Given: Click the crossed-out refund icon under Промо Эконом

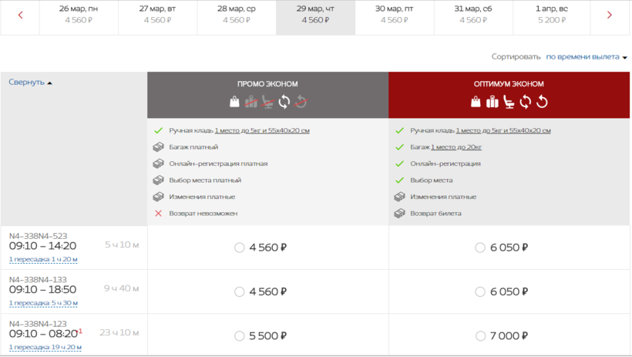Looking at the screenshot, I should click(x=301, y=101).
